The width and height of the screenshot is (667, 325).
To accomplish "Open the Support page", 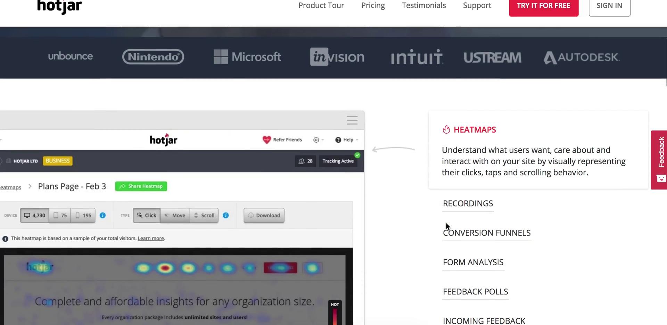I will (477, 6).
